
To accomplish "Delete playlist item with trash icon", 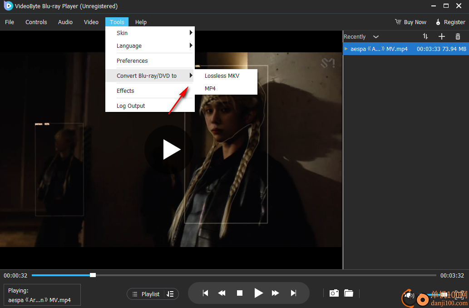I will point(458,36).
